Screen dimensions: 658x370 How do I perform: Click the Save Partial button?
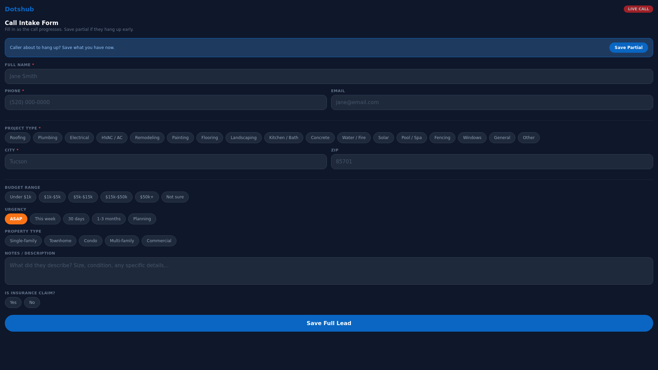[628, 48]
